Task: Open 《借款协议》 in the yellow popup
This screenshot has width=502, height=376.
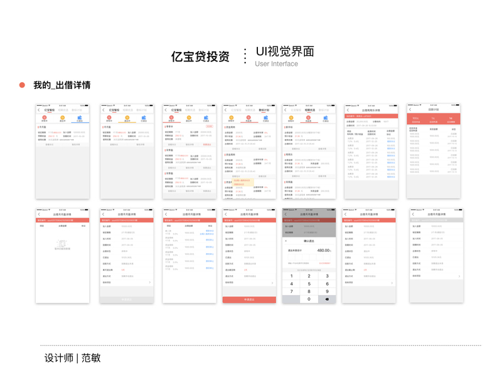Action: [239, 184]
